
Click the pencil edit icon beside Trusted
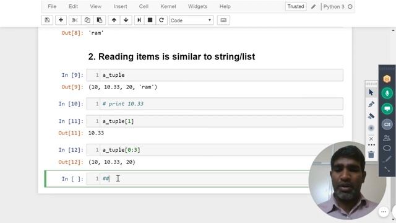coord(314,7)
